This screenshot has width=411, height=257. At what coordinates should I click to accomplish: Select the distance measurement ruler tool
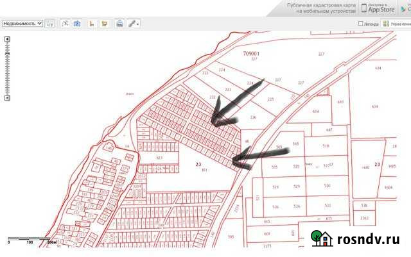coord(92,24)
